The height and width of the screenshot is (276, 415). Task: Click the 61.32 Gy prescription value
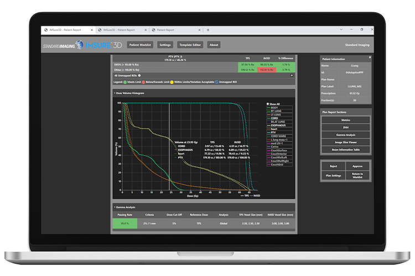click(x=354, y=93)
